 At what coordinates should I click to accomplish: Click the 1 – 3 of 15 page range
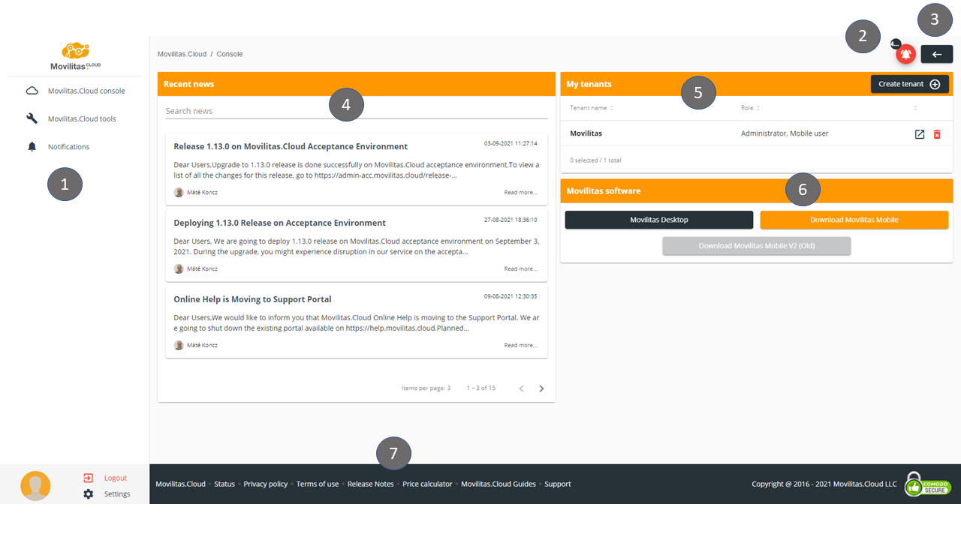(480, 388)
